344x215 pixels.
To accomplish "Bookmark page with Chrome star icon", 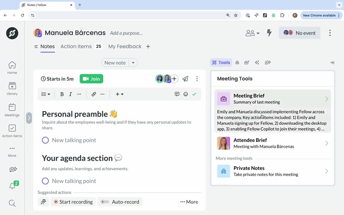I will click(x=236, y=15).
